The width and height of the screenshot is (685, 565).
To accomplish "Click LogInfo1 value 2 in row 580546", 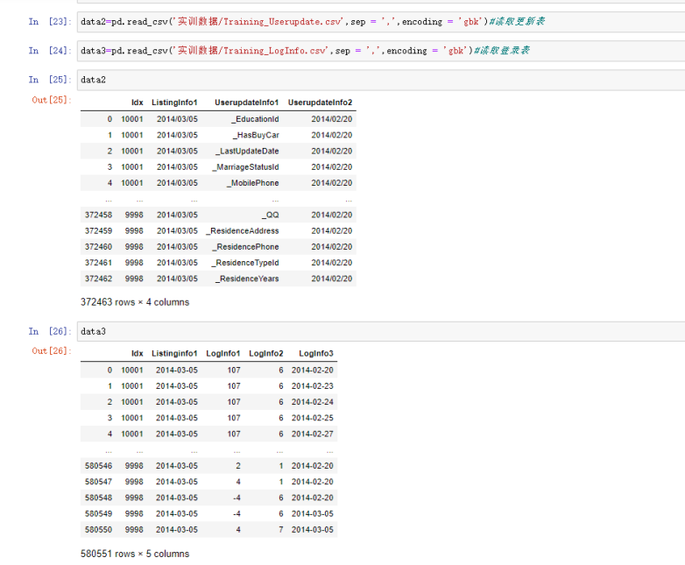I will (238, 466).
